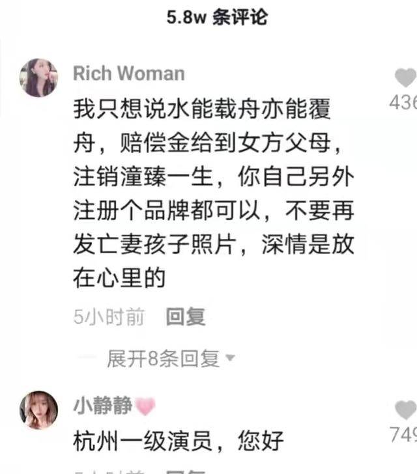Tap the 436 like count
The height and width of the screenshot is (474, 417).
(403, 102)
